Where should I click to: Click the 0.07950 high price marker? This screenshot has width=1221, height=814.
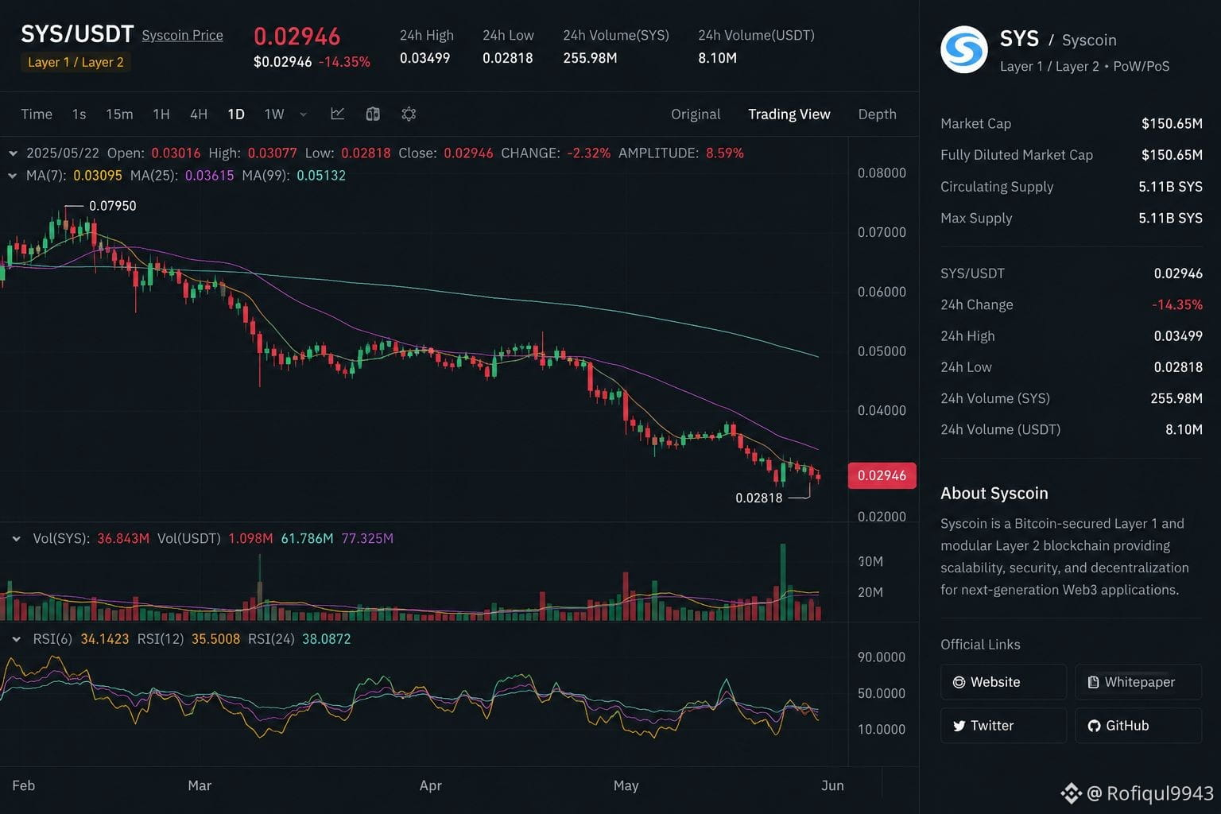point(113,206)
